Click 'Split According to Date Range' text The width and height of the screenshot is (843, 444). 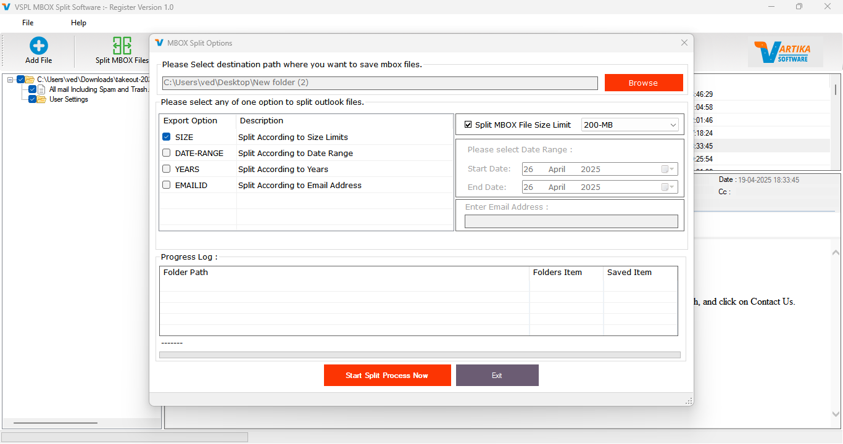pyautogui.click(x=296, y=153)
